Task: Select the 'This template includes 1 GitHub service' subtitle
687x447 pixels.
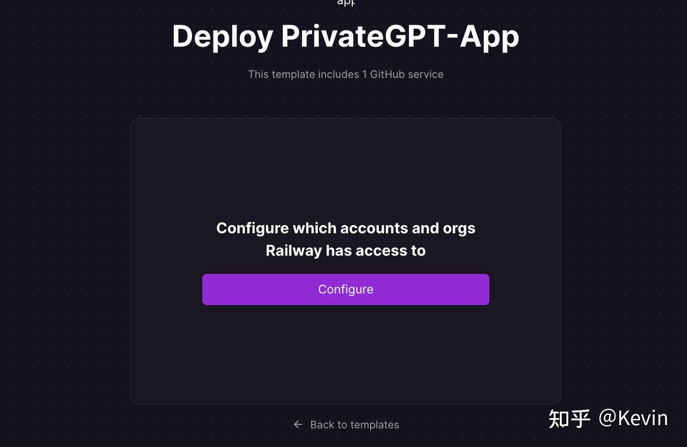Action: coord(346,74)
